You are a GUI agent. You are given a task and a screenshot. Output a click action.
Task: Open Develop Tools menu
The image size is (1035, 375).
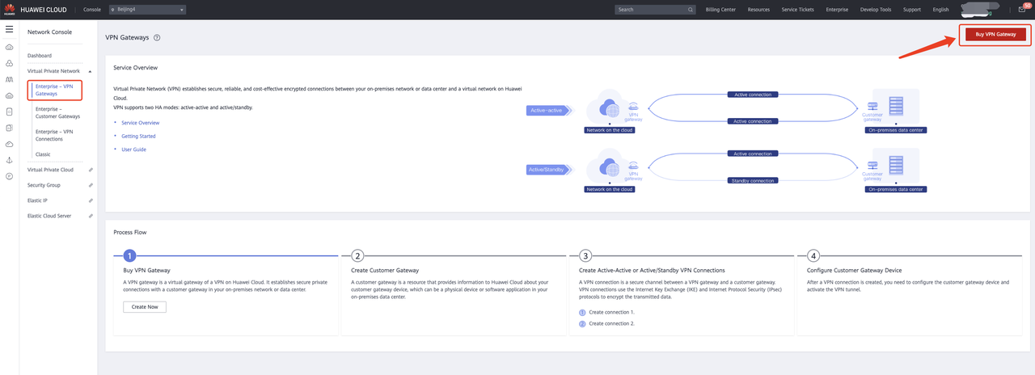pos(877,10)
